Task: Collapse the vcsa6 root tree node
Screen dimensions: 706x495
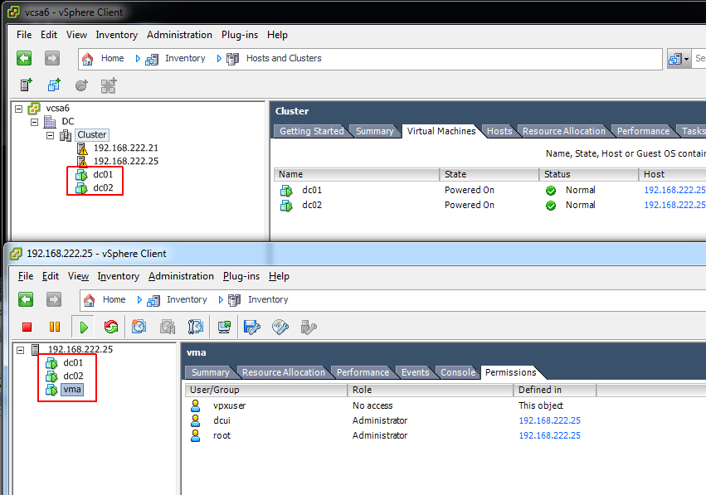Action: coord(19,109)
